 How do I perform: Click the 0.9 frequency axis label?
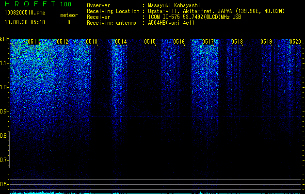pos(4,112)
